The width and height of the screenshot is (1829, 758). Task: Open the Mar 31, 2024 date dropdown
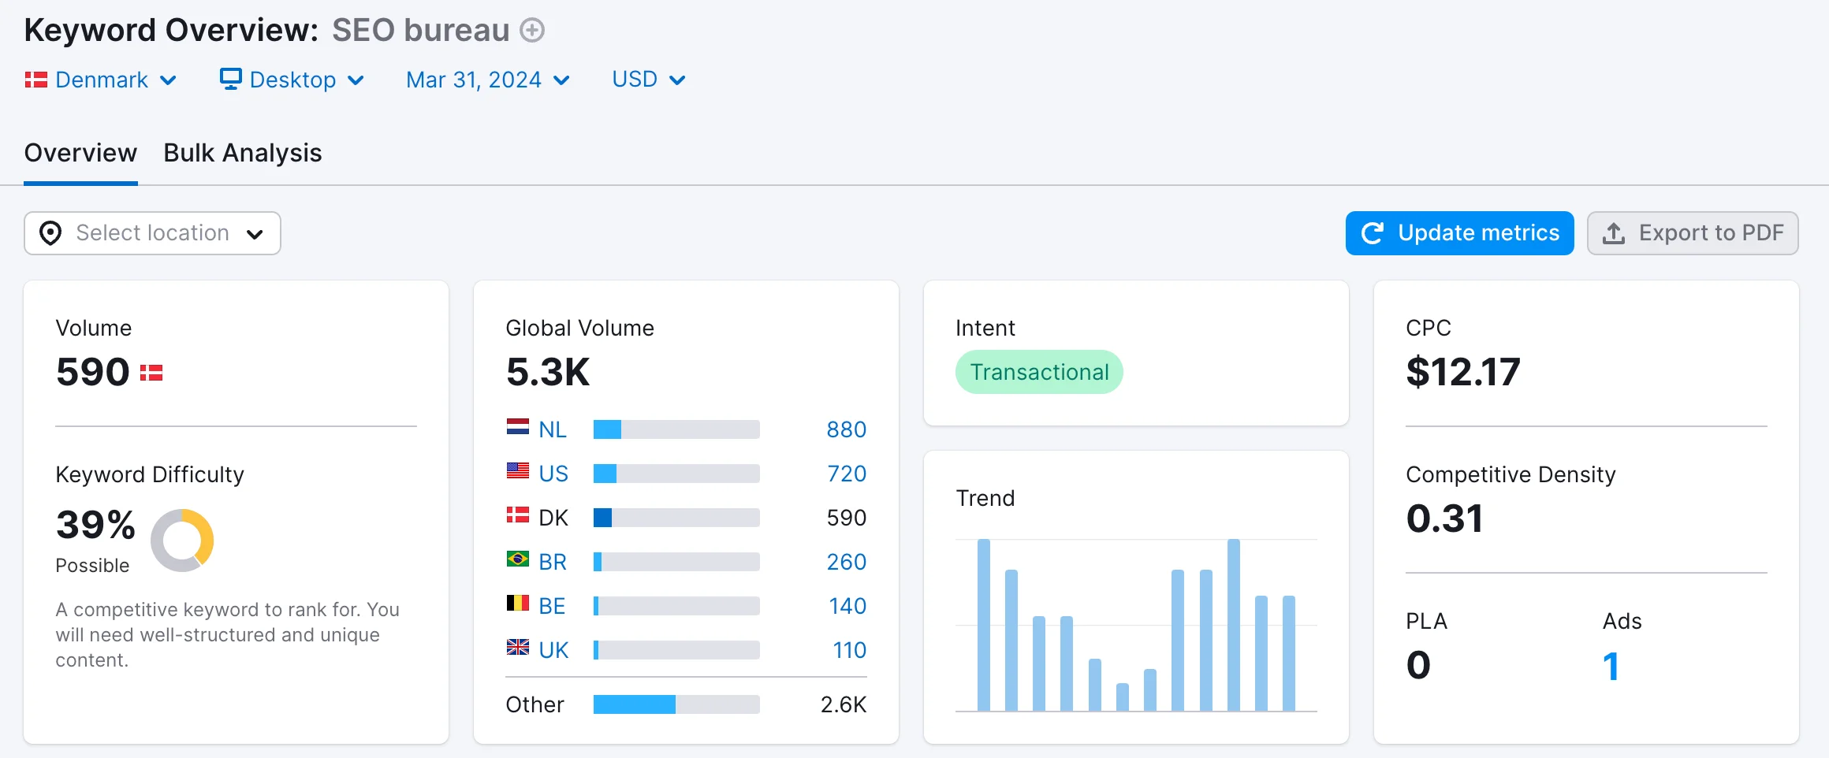tap(486, 79)
